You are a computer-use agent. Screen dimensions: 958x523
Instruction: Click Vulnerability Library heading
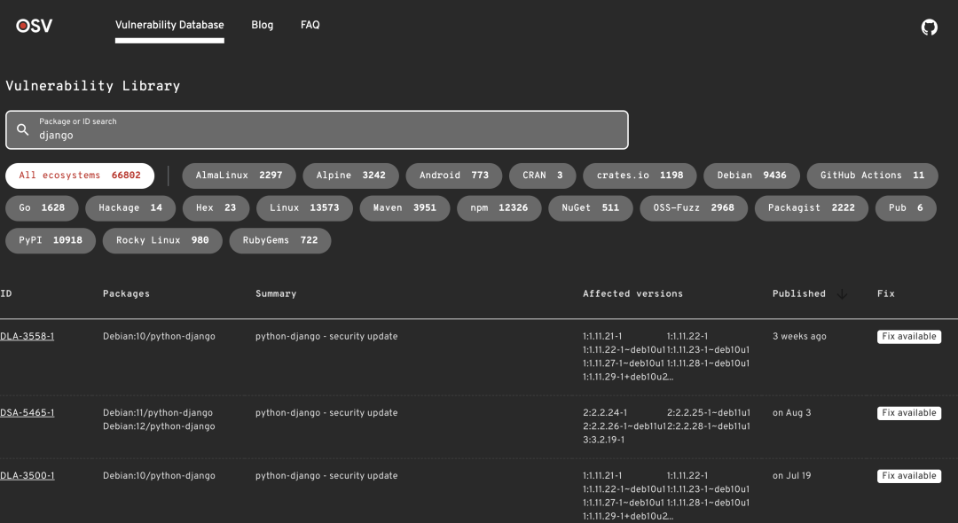[x=93, y=86]
